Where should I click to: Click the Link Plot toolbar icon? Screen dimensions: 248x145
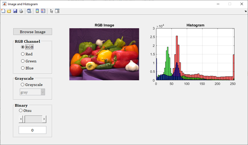(29, 11)
